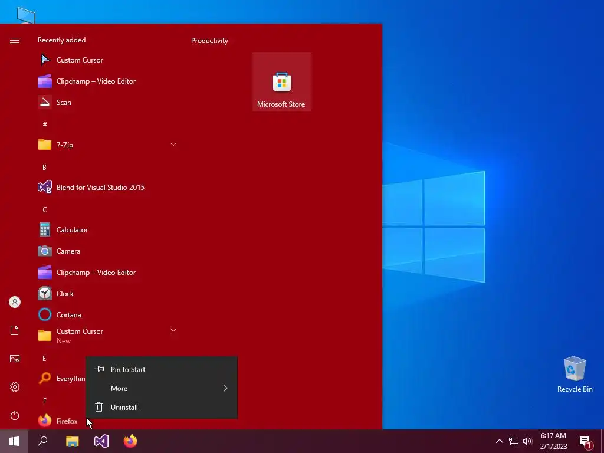Open Visual Studio from the taskbar
This screenshot has width=604, height=453.
pyautogui.click(x=101, y=441)
